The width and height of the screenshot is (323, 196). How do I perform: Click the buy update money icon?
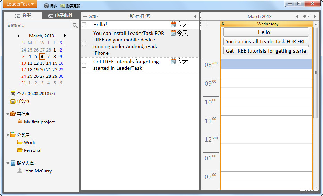[x=62, y=6]
